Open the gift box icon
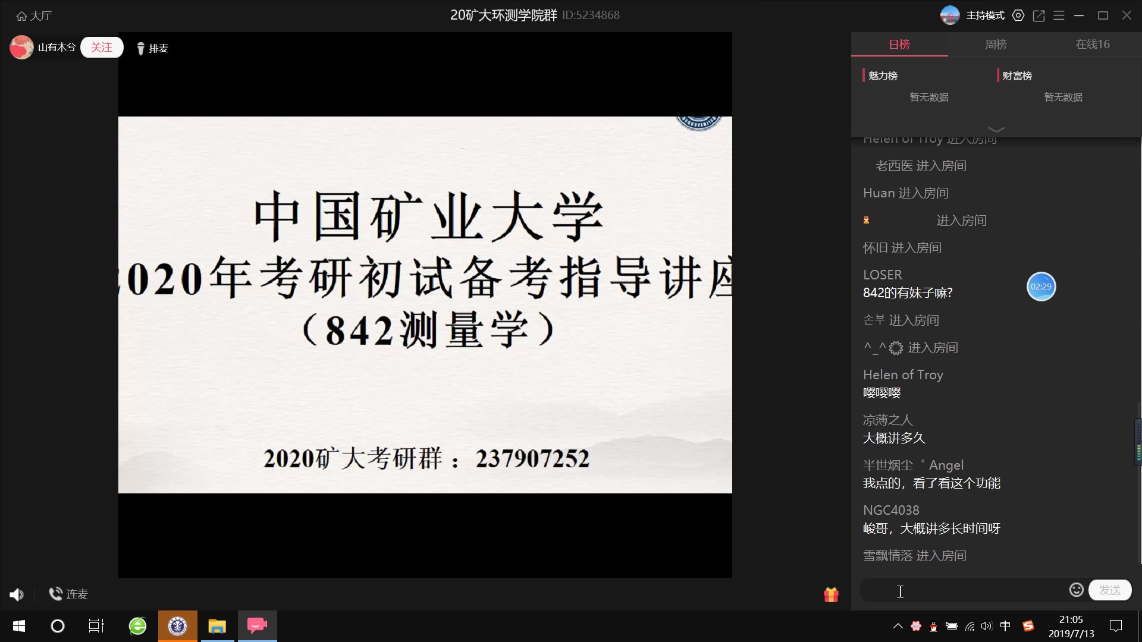1142x642 pixels. point(831,594)
